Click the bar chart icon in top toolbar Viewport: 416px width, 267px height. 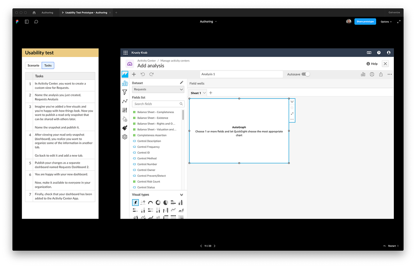coord(363,74)
